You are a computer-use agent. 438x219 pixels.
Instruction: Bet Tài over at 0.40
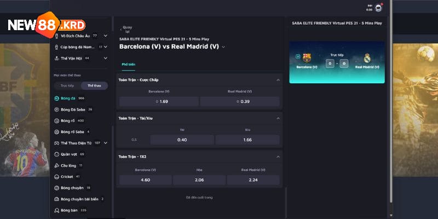(182, 140)
